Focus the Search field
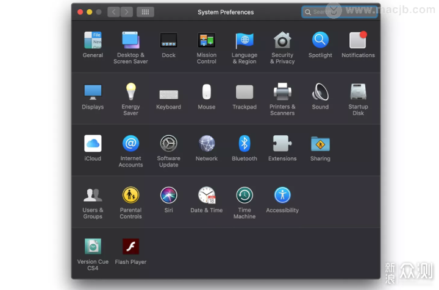439x290 pixels. (x=340, y=12)
